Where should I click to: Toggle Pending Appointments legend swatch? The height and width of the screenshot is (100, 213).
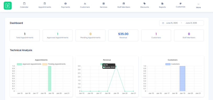click(45, 64)
